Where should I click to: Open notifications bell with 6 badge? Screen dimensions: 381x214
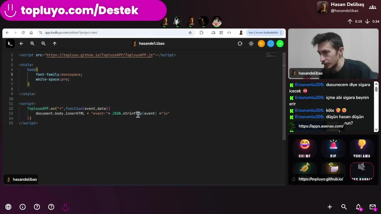pos(359,207)
